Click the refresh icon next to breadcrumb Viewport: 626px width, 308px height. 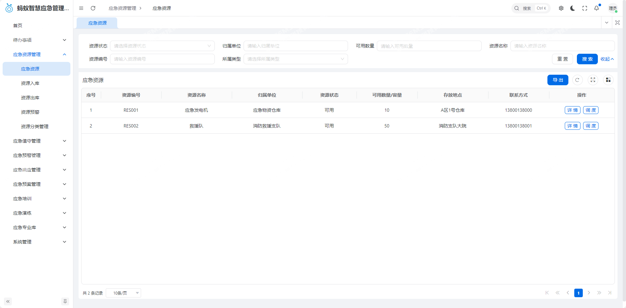pyautogui.click(x=93, y=8)
